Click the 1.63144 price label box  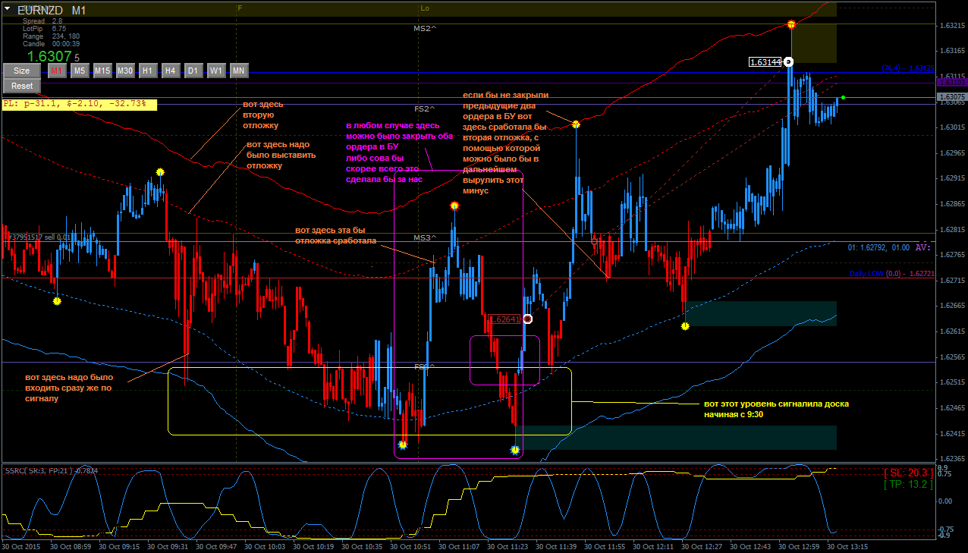click(765, 62)
